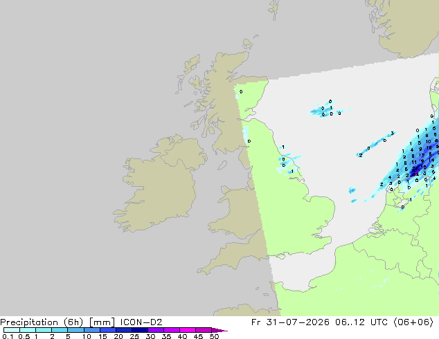The width and height of the screenshot is (439, 339).
Task: Click the "06..12 UTC" time range
Action: (x=361, y=322)
